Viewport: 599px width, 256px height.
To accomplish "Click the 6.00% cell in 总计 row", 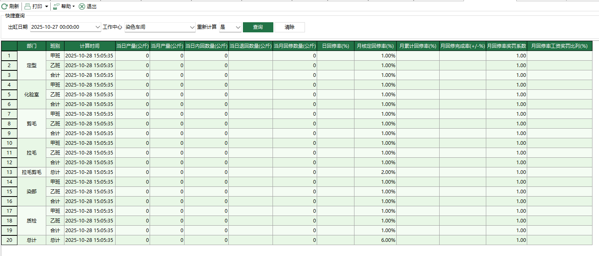I will pos(375,240).
